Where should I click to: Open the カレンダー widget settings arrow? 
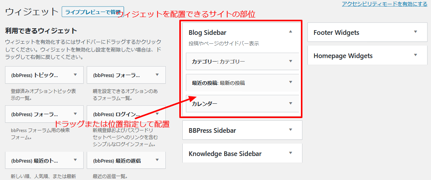(x=290, y=103)
